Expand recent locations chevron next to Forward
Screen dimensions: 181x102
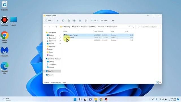(53, 27)
